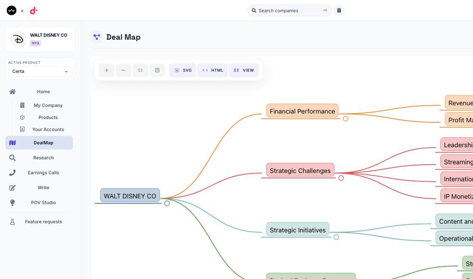Image resolution: width=473 pixels, height=279 pixels.
Task: Click the Deal Map page title
Action: tap(123, 37)
